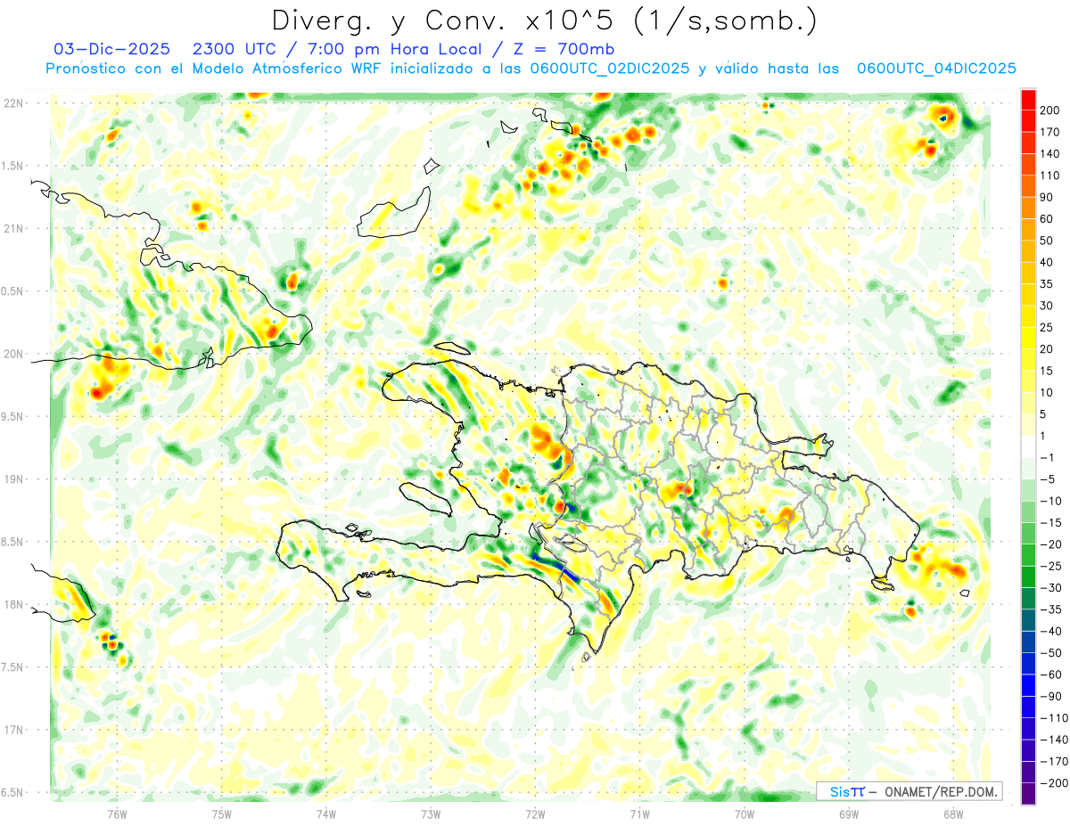Viewport: 1070px width, 826px height.
Task: Click the colorbar value '-50'
Action: (1052, 653)
